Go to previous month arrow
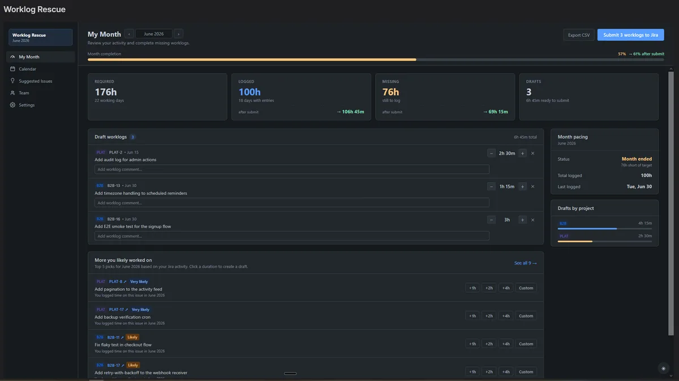679x381 pixels. point(129,34)
